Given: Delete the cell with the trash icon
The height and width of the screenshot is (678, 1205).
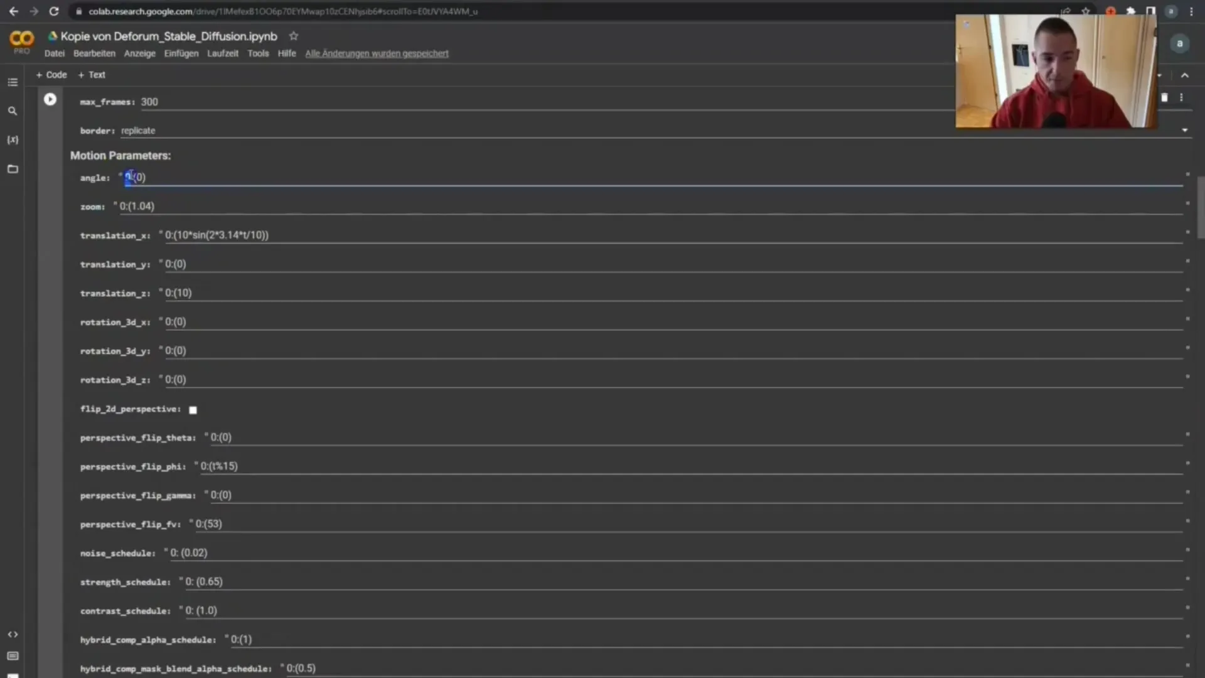Looking at the screenshot, I should tap(1164, 97).
